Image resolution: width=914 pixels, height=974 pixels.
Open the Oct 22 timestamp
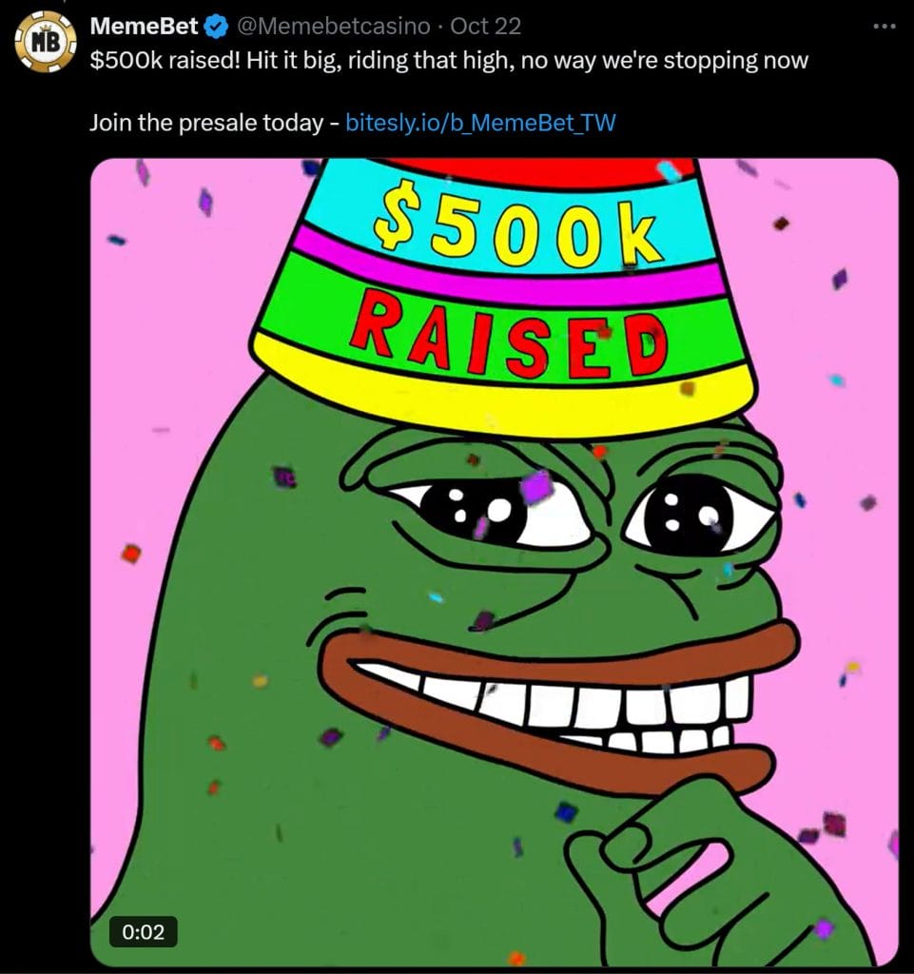point(486,26)
